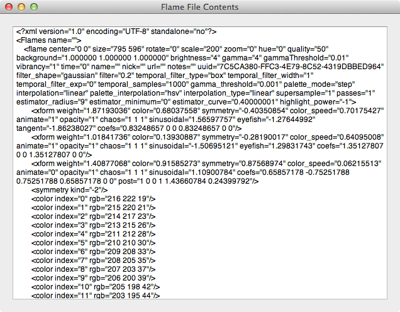Click color index="10" rgb 205 198 42 line
Screen dimensions: 400x312
[x=96, y=287]
